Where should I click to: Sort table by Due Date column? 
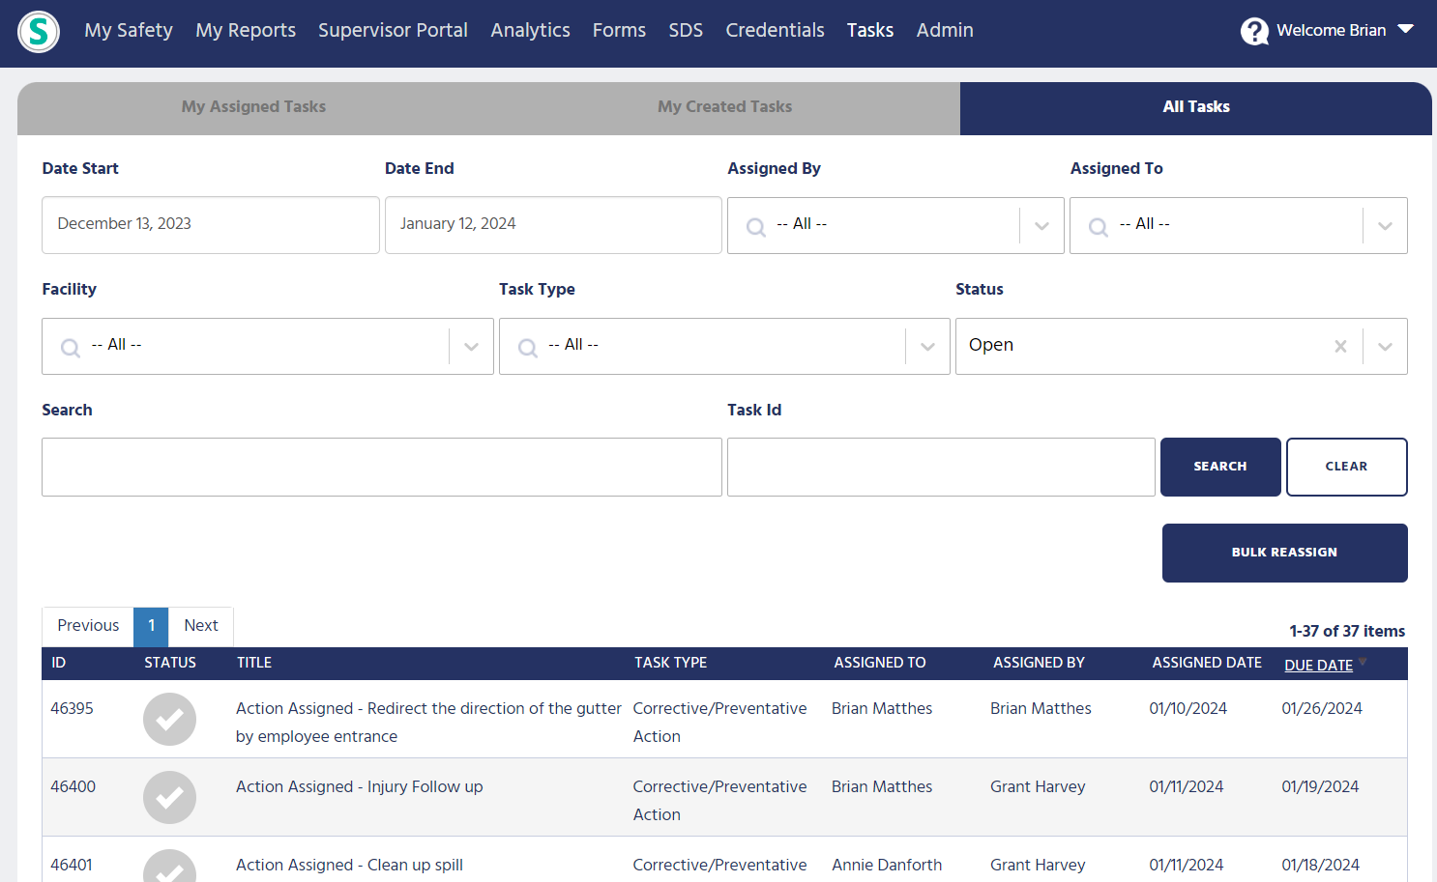click(1318, 665)
